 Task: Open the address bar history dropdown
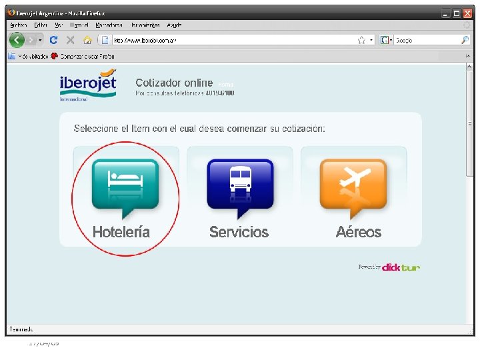pyautogui.click(x=371, y=40)
